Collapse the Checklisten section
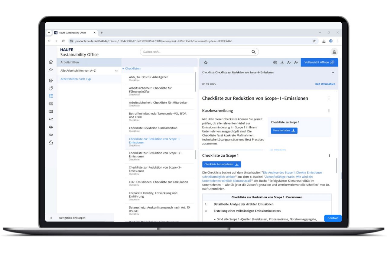The width and height of the screenshot is (387, 253). [x=123, y=69]
